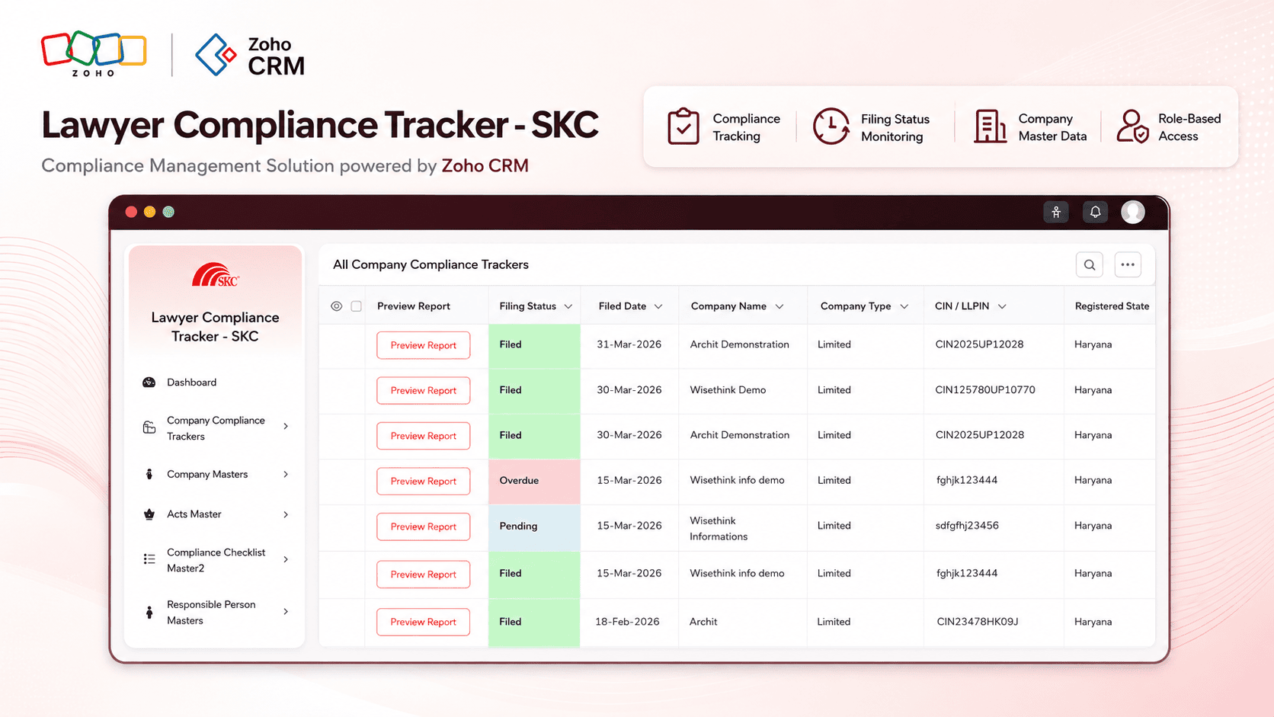The width and height of the screenshot is (1274, 717).
Task: Click the Pending filing status cell
Action: pyautogui.click(x=534, y=527)
